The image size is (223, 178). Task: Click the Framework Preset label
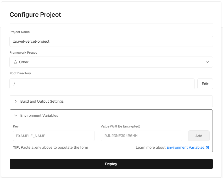point(23,53)
